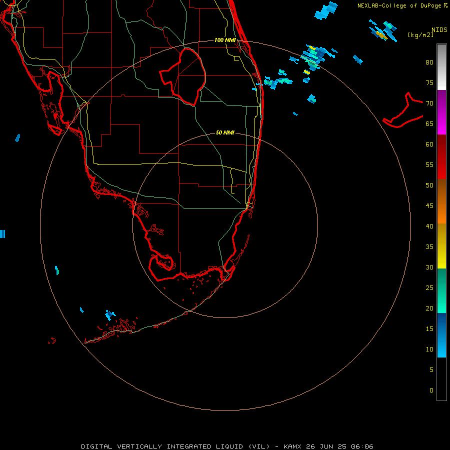The image size is (450, 450).
Task: Click the scale value 80
Action: [429, 62]
